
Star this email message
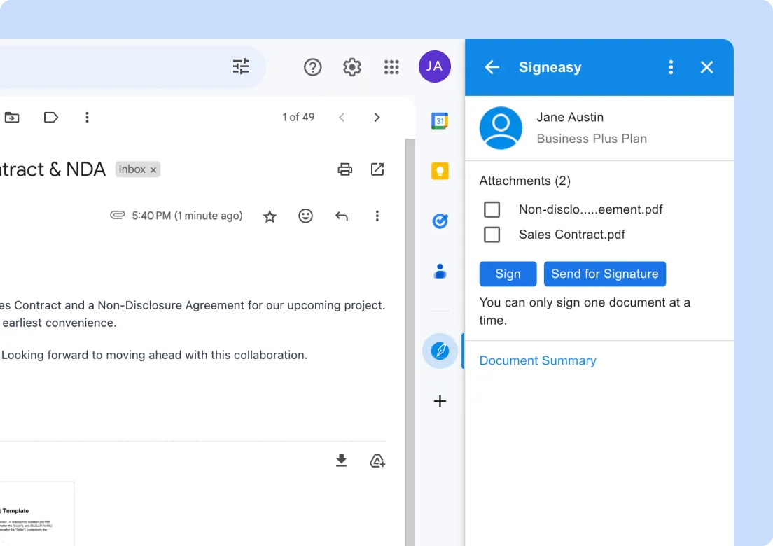coord(270,216)
